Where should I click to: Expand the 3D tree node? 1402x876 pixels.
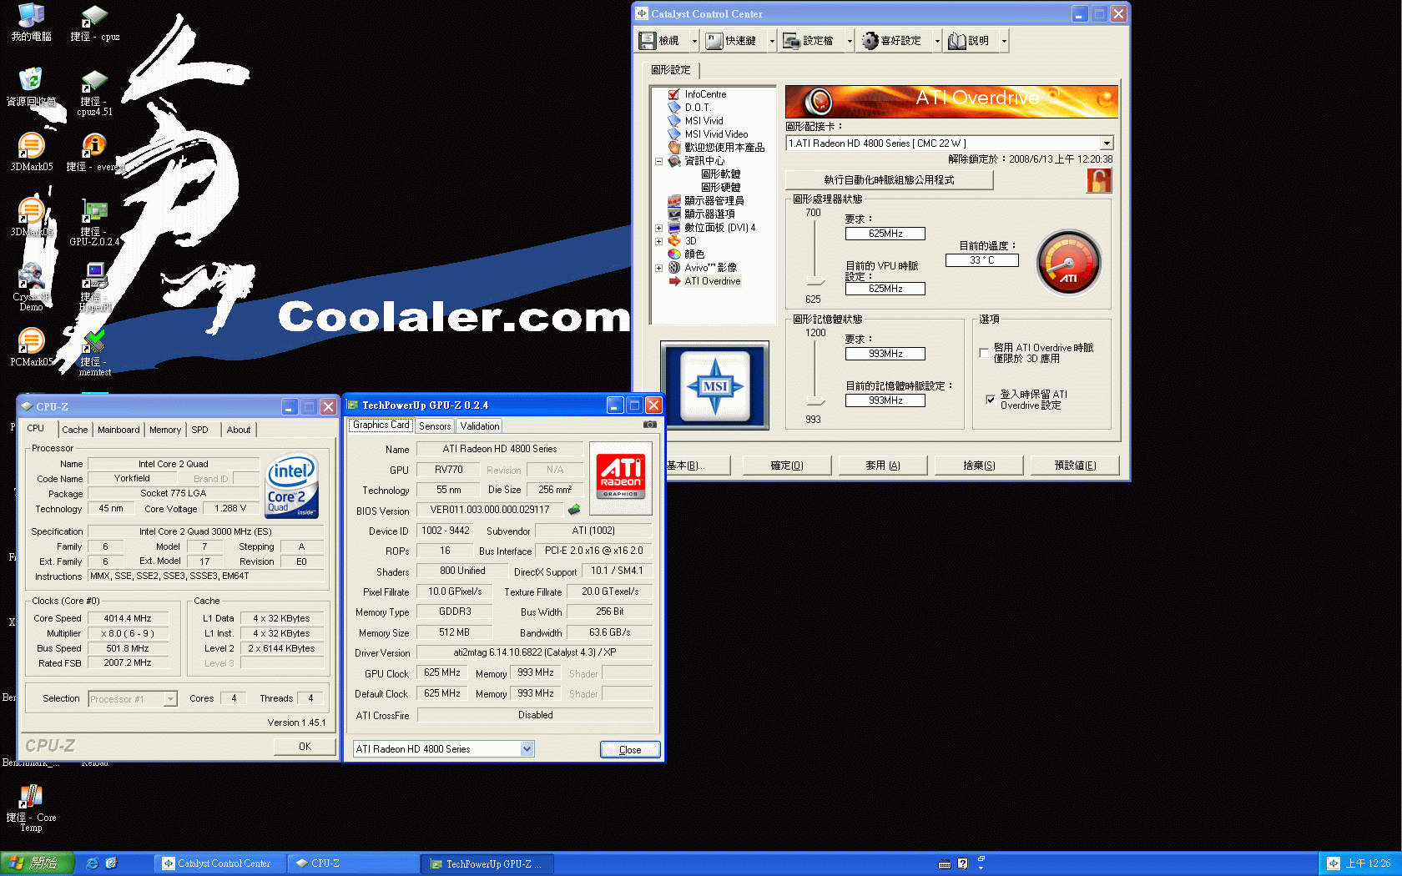pos(658,241)
